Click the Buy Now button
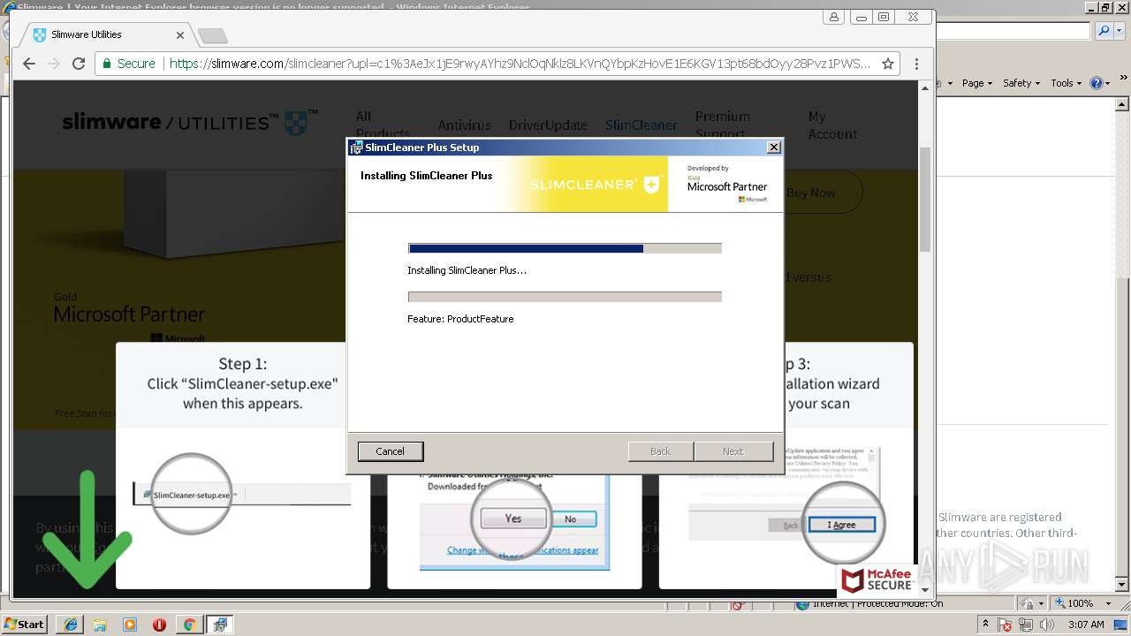 (811, 193)
